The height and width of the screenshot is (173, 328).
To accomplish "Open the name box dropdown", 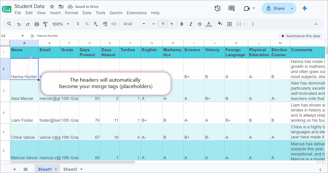I will pos(23,36).
